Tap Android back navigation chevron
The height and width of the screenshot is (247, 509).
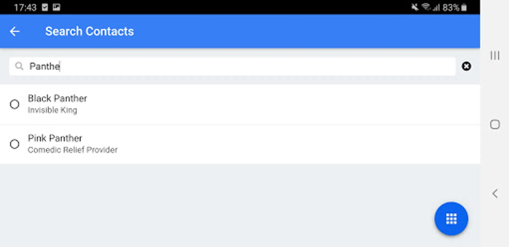[495, 194]
